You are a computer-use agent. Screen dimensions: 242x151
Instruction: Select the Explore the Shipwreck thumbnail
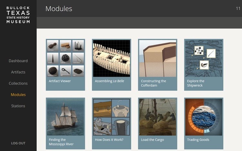tap(204, 58)
